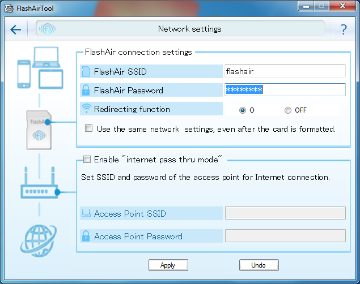Click the Undo button
The height and width of the screenshot is (284, 360).
[259, 265]
